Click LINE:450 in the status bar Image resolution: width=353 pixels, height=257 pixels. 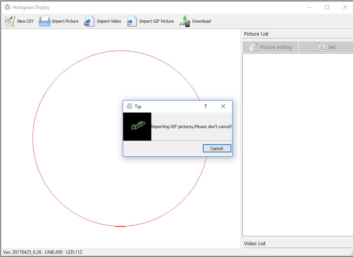click(54, 252)
